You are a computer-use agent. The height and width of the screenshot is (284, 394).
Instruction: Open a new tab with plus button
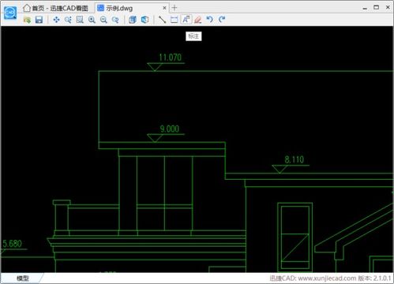[x=174, y=8]
